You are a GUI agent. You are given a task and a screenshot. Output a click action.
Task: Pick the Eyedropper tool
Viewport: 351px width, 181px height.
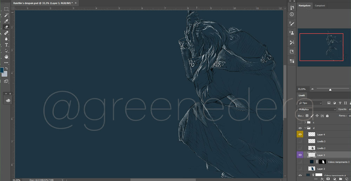click(6, 21)
